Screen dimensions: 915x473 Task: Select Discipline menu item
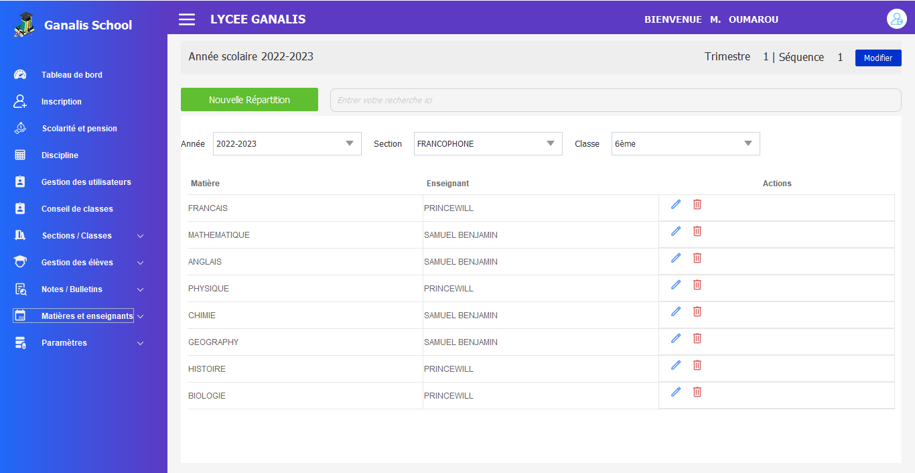click(60, 155)
